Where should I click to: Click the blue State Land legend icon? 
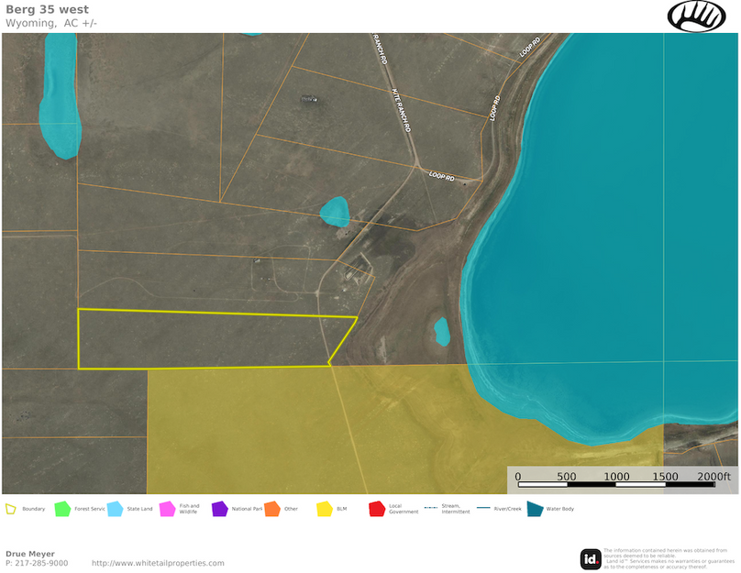tap(115, 509)
